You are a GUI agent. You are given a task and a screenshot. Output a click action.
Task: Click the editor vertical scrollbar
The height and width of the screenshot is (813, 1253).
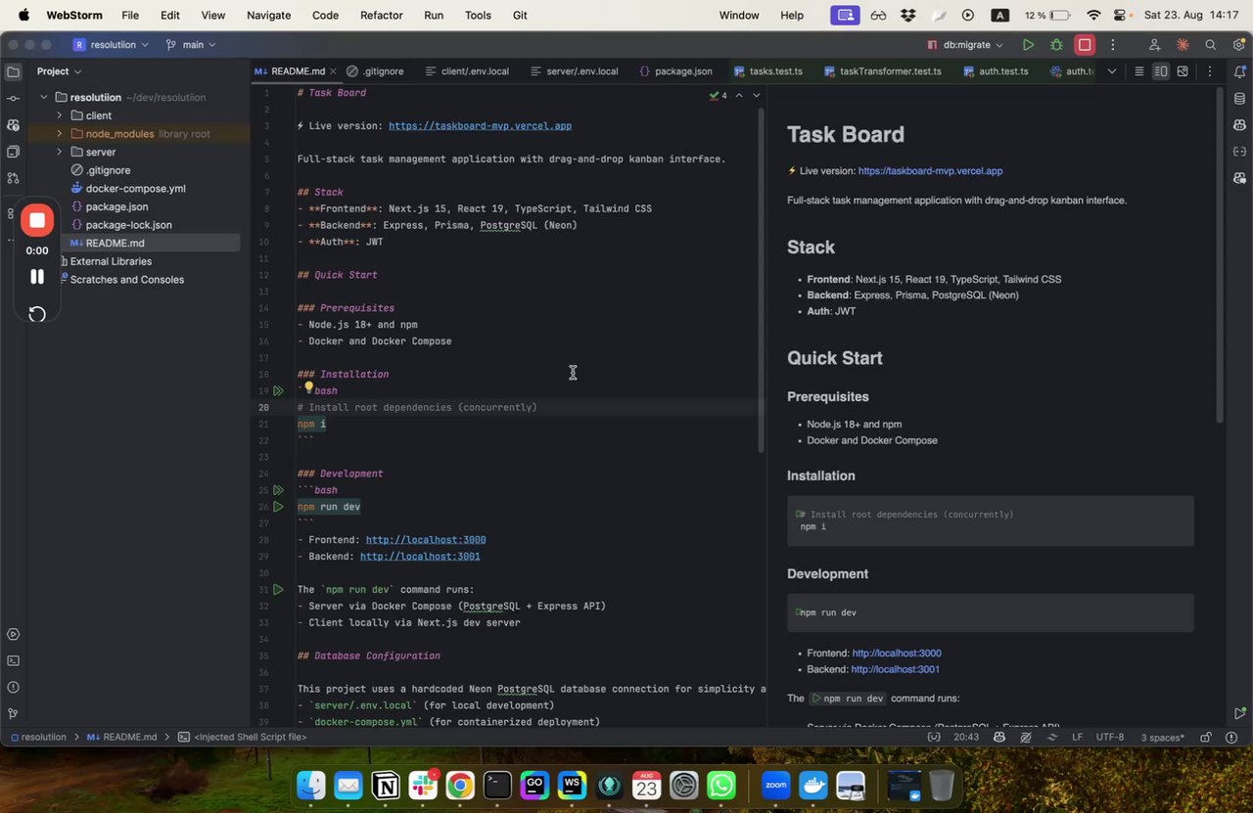pos(761,279)
